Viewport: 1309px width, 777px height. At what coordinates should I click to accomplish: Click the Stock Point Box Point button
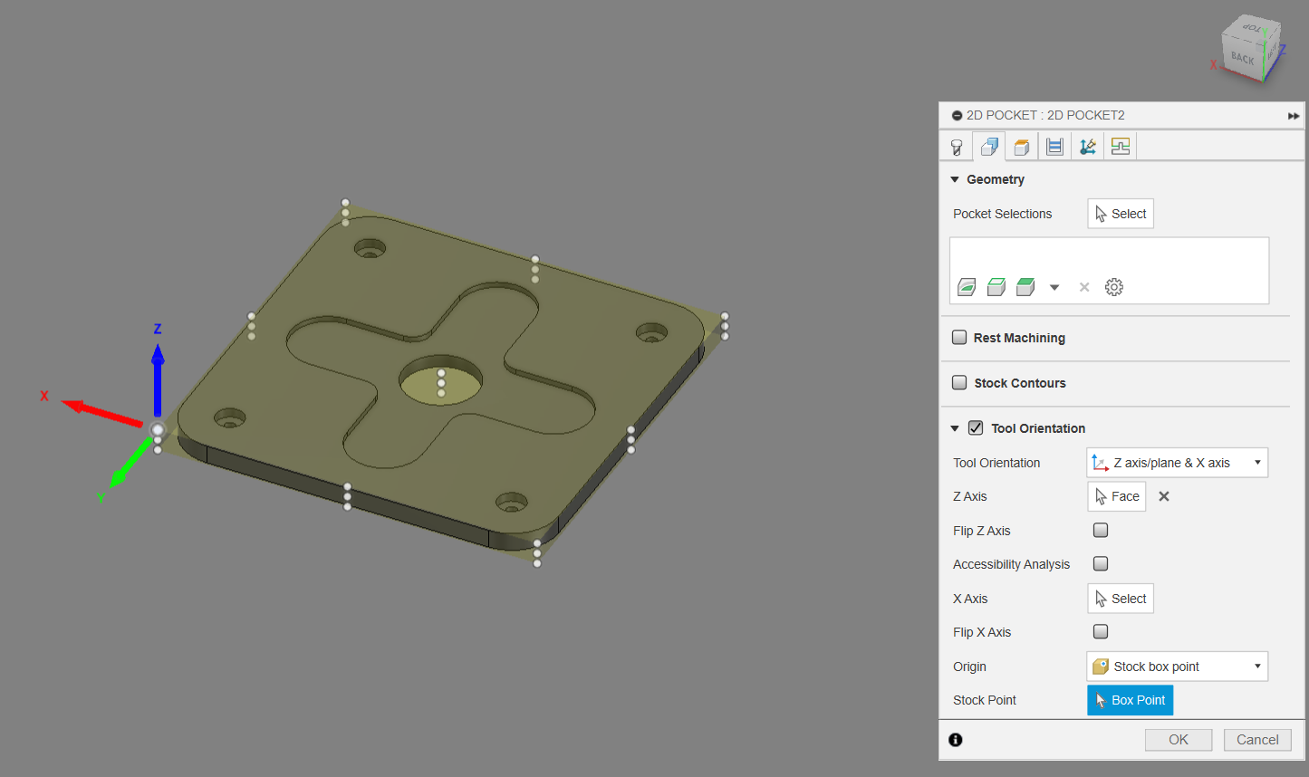[1131, 700]
